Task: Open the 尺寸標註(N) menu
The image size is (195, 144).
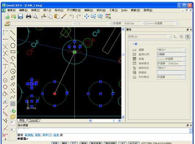Action: click(x=74, y=10)
